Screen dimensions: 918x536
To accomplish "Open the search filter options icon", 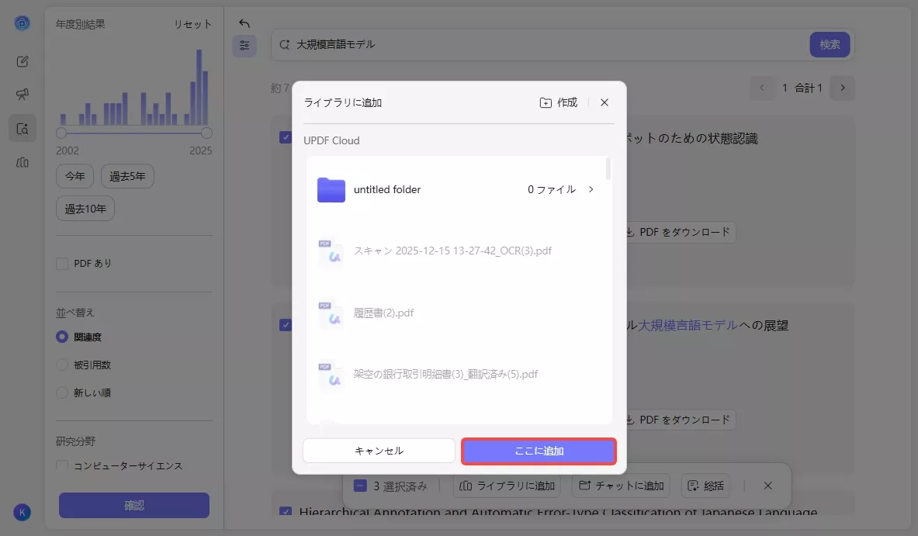I will [244, 46].
